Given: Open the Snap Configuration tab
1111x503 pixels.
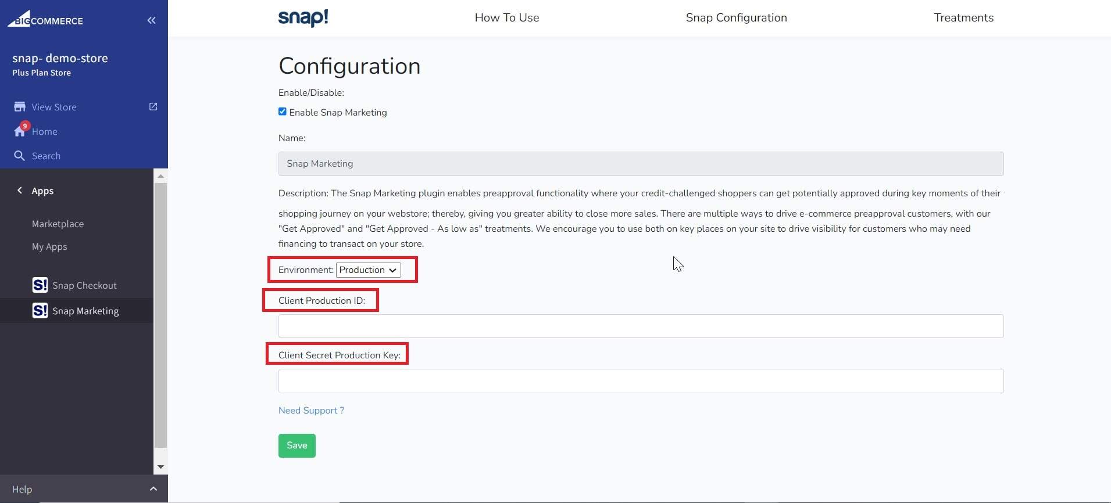Looking at the screenshot, I should 737,18.
